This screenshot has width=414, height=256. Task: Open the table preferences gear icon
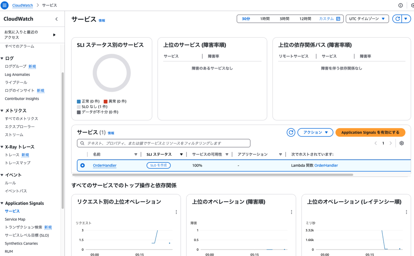coord(401,143)
